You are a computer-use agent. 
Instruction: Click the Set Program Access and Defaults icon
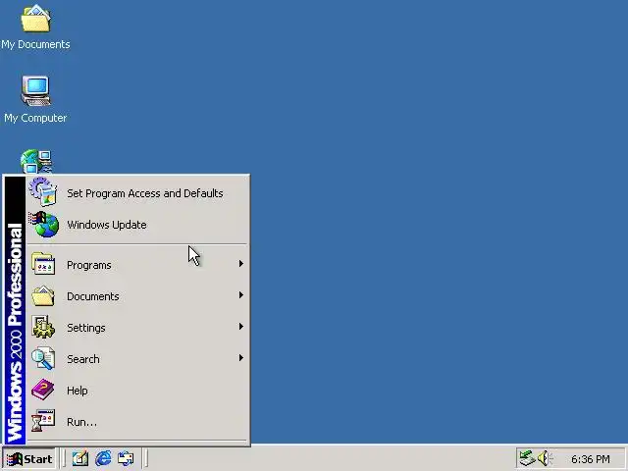tap(43, 192)
